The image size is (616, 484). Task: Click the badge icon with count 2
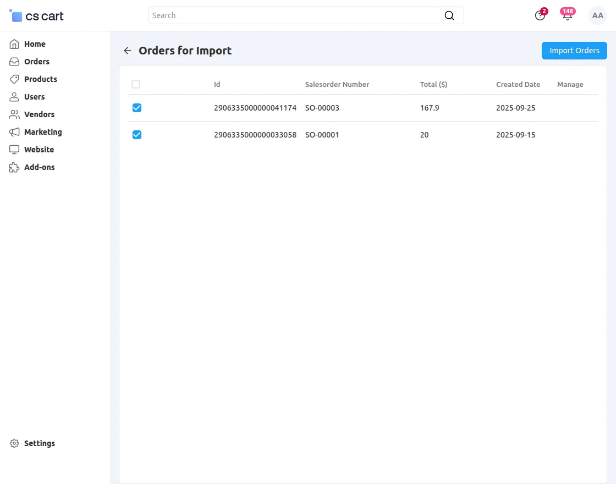(540, 15)
